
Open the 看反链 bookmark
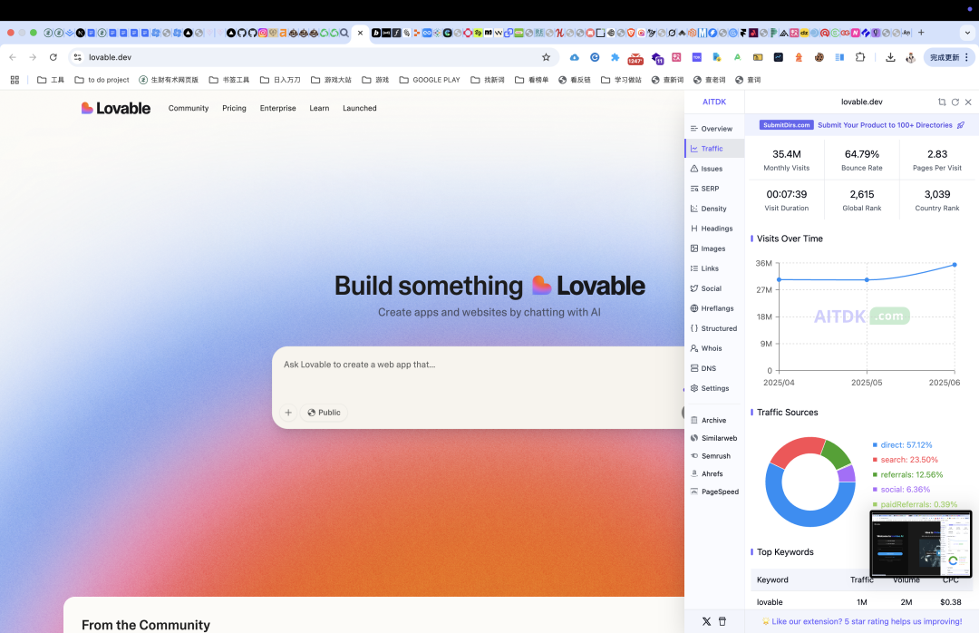pyautogui.click(x=575, y=80)
